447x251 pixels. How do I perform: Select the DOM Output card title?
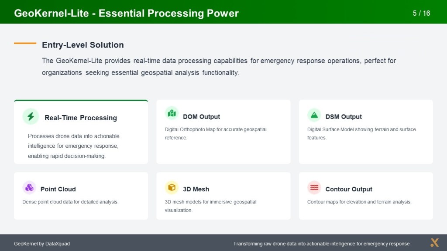201,117
